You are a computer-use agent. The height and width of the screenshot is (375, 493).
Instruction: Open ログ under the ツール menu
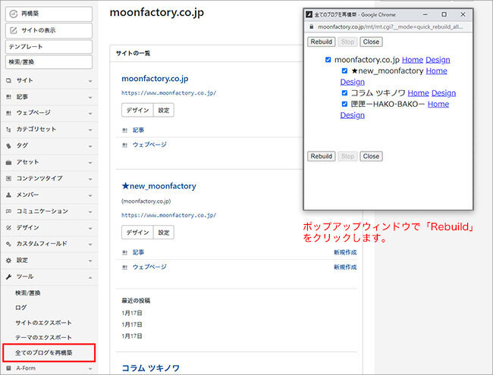point(20,308)
